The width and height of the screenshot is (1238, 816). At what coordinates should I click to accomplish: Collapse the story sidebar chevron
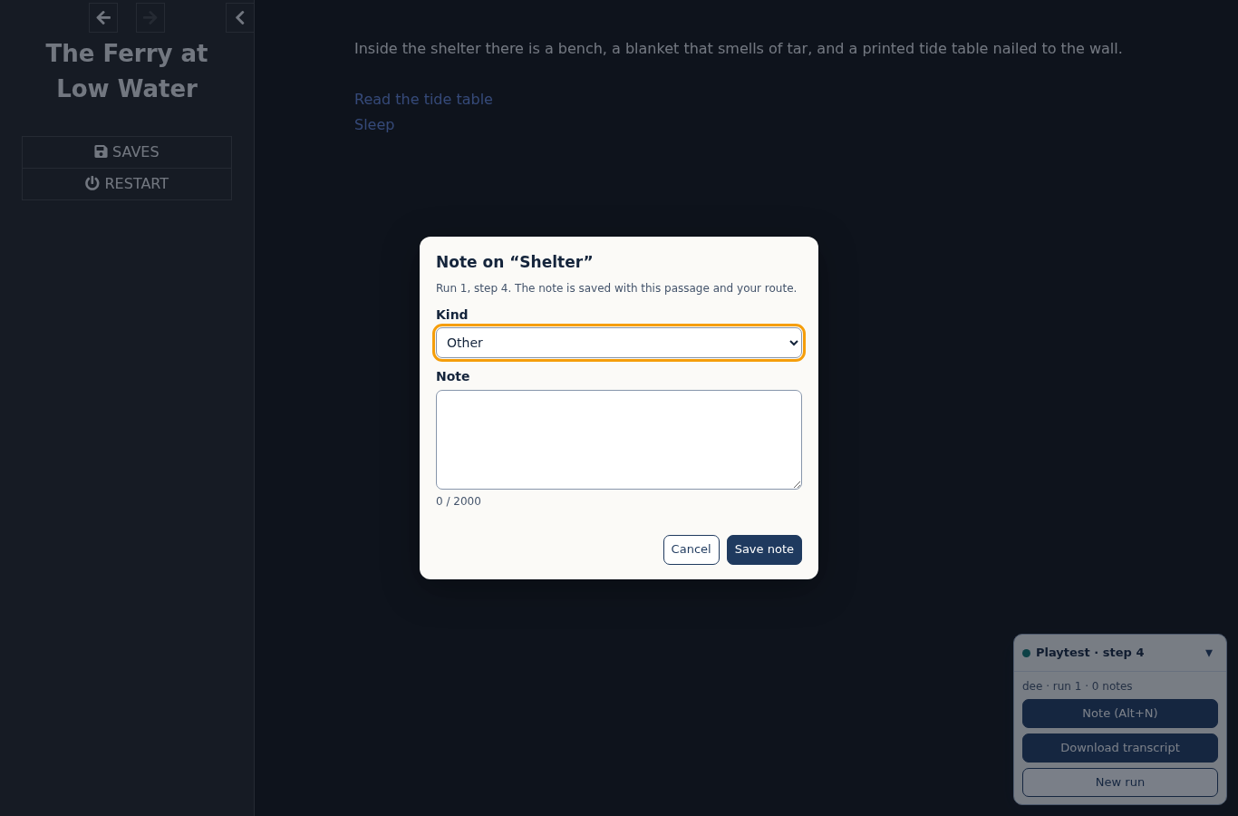coord(240,17)
